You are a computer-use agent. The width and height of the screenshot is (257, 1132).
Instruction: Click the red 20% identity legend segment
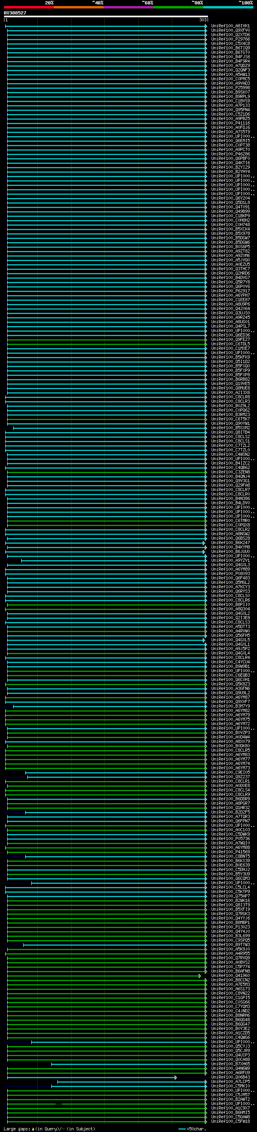coord(29,7)
